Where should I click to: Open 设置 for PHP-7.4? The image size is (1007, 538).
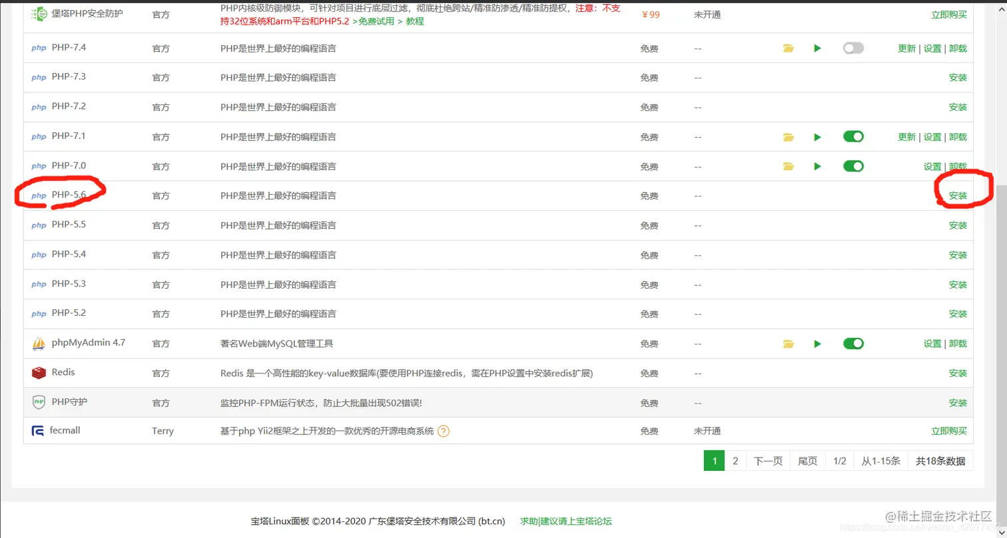coord(932,49)
